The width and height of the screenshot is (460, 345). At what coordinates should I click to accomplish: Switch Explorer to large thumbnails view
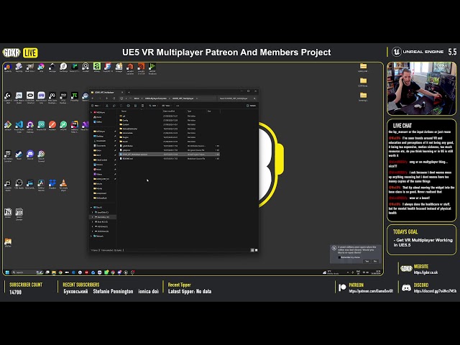tap(256, 250)
